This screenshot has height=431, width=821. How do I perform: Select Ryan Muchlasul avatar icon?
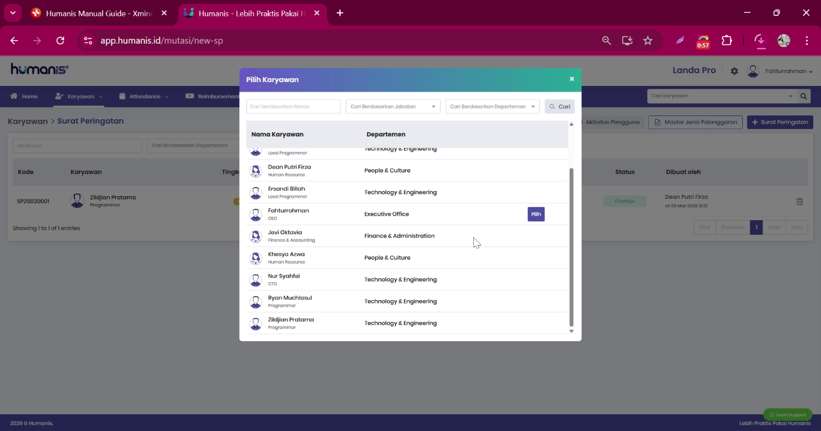tap(256, 301)
